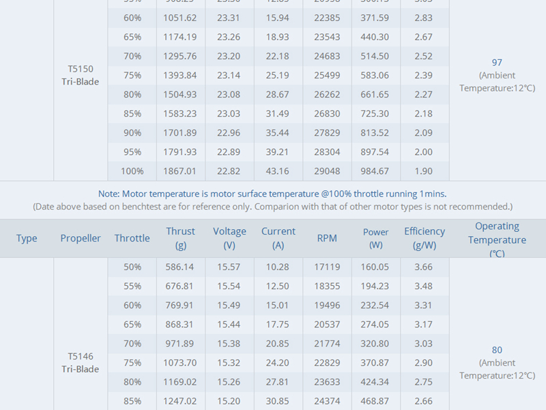
Task: Click the benchtest reference disclaimer text
Action: coord(272,206)
